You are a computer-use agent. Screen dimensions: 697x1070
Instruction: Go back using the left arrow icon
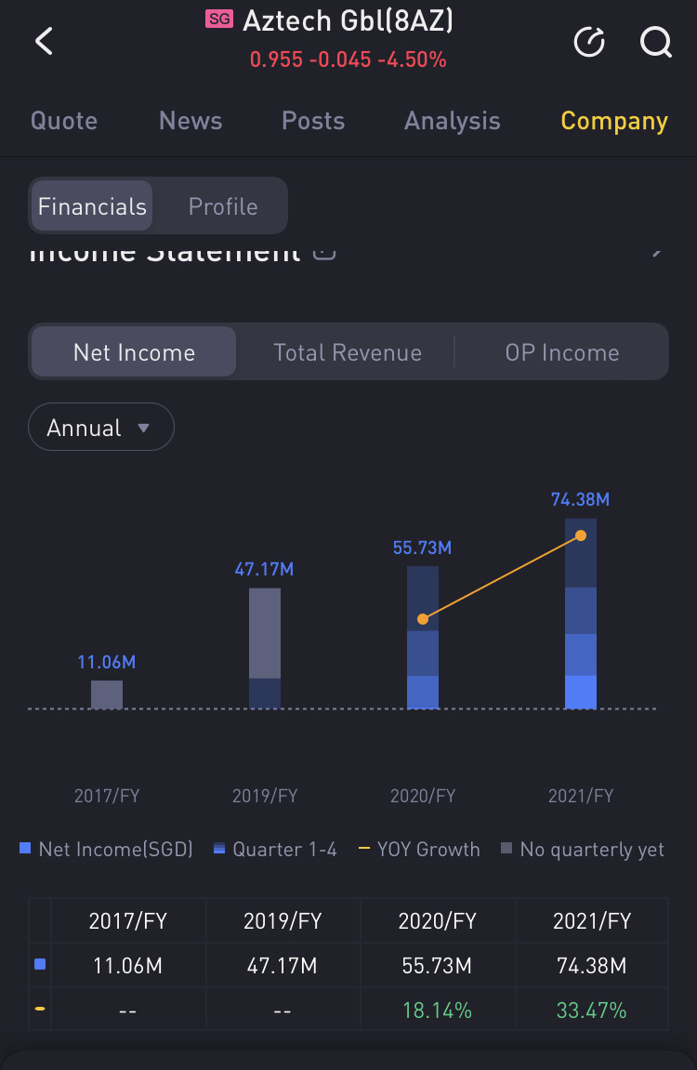click(x=45, y=41)
